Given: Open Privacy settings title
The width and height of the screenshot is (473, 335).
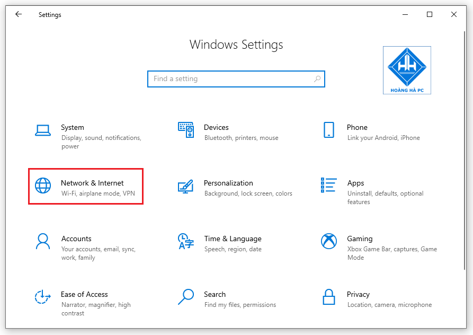Looking at the screenshot, I should point(359,294).
